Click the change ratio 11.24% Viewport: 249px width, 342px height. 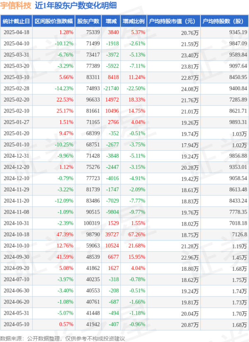[137, 77]
